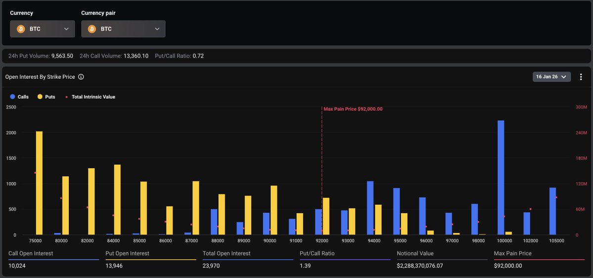Click the Max Pain Price $92,000.00 label

pyautogui.click(x=353, y=109)
